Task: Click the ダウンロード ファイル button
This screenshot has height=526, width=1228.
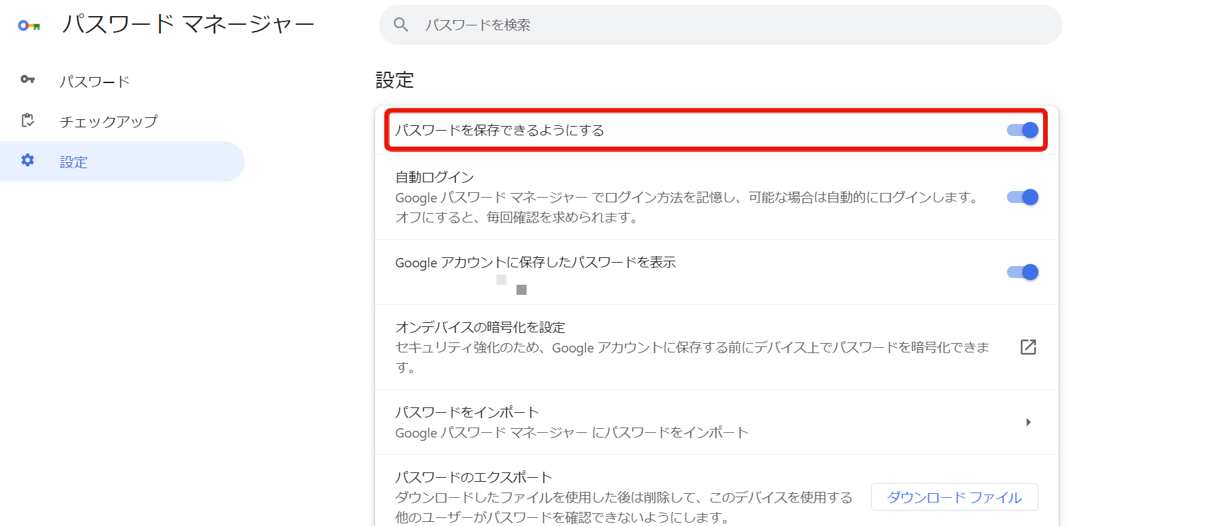Action: tap(954, 497)
